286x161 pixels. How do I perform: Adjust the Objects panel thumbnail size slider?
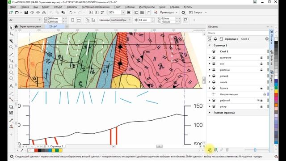pos(255,150)
